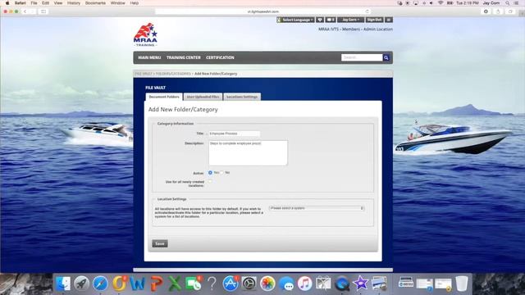Launch PowerPoint from the dock
Viewport: 525px width, 295px height.
click(x=156, y=284)
